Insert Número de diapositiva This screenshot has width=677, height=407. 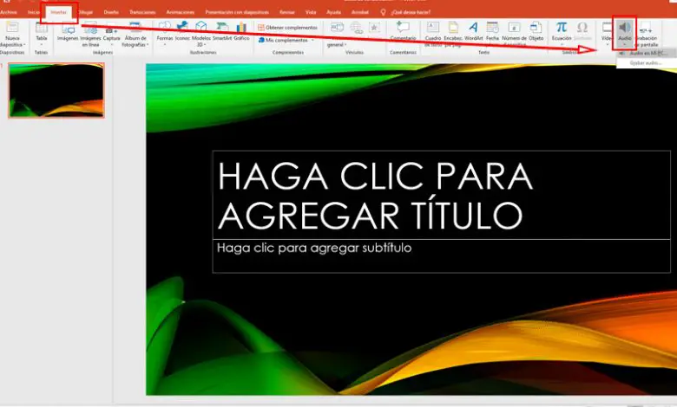click(514, 34)
